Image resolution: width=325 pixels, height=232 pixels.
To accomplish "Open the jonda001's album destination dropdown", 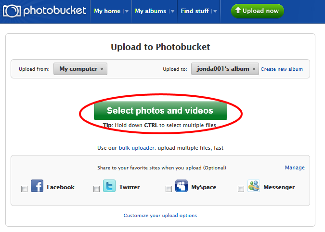I will point(225,69).
